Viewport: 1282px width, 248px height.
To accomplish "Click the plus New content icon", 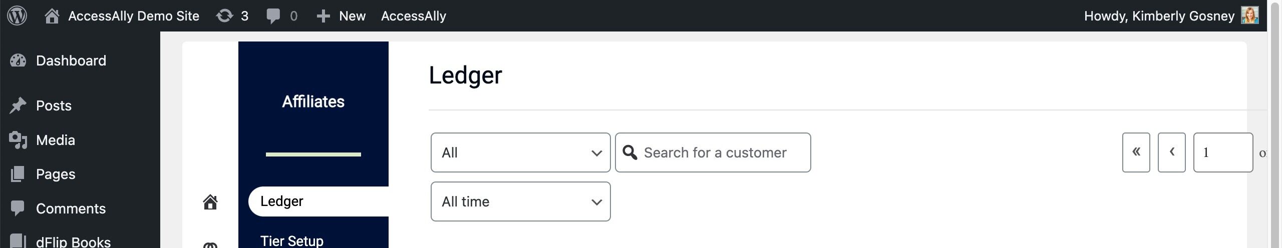I will click(323, 16).
